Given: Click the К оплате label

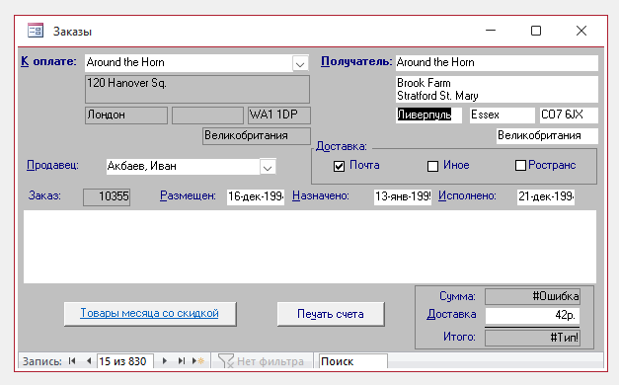Looking at the screenshot, I should coord(48,61).
